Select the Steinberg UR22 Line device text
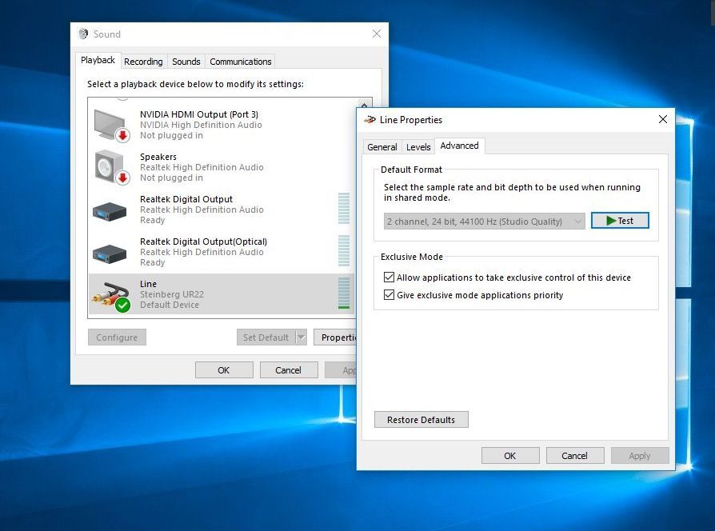Viewport: 715px width, 531px height. [172, 294]
